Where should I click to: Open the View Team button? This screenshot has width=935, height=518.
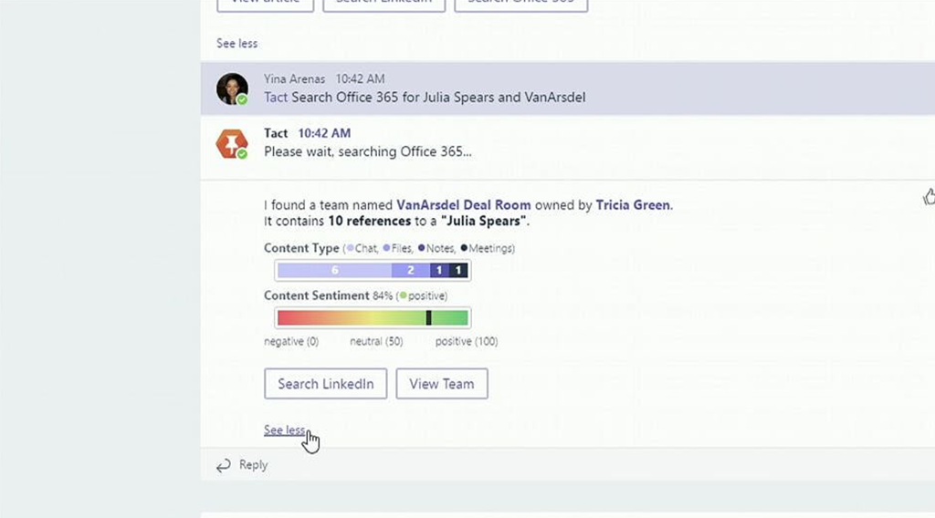(442, 383)
